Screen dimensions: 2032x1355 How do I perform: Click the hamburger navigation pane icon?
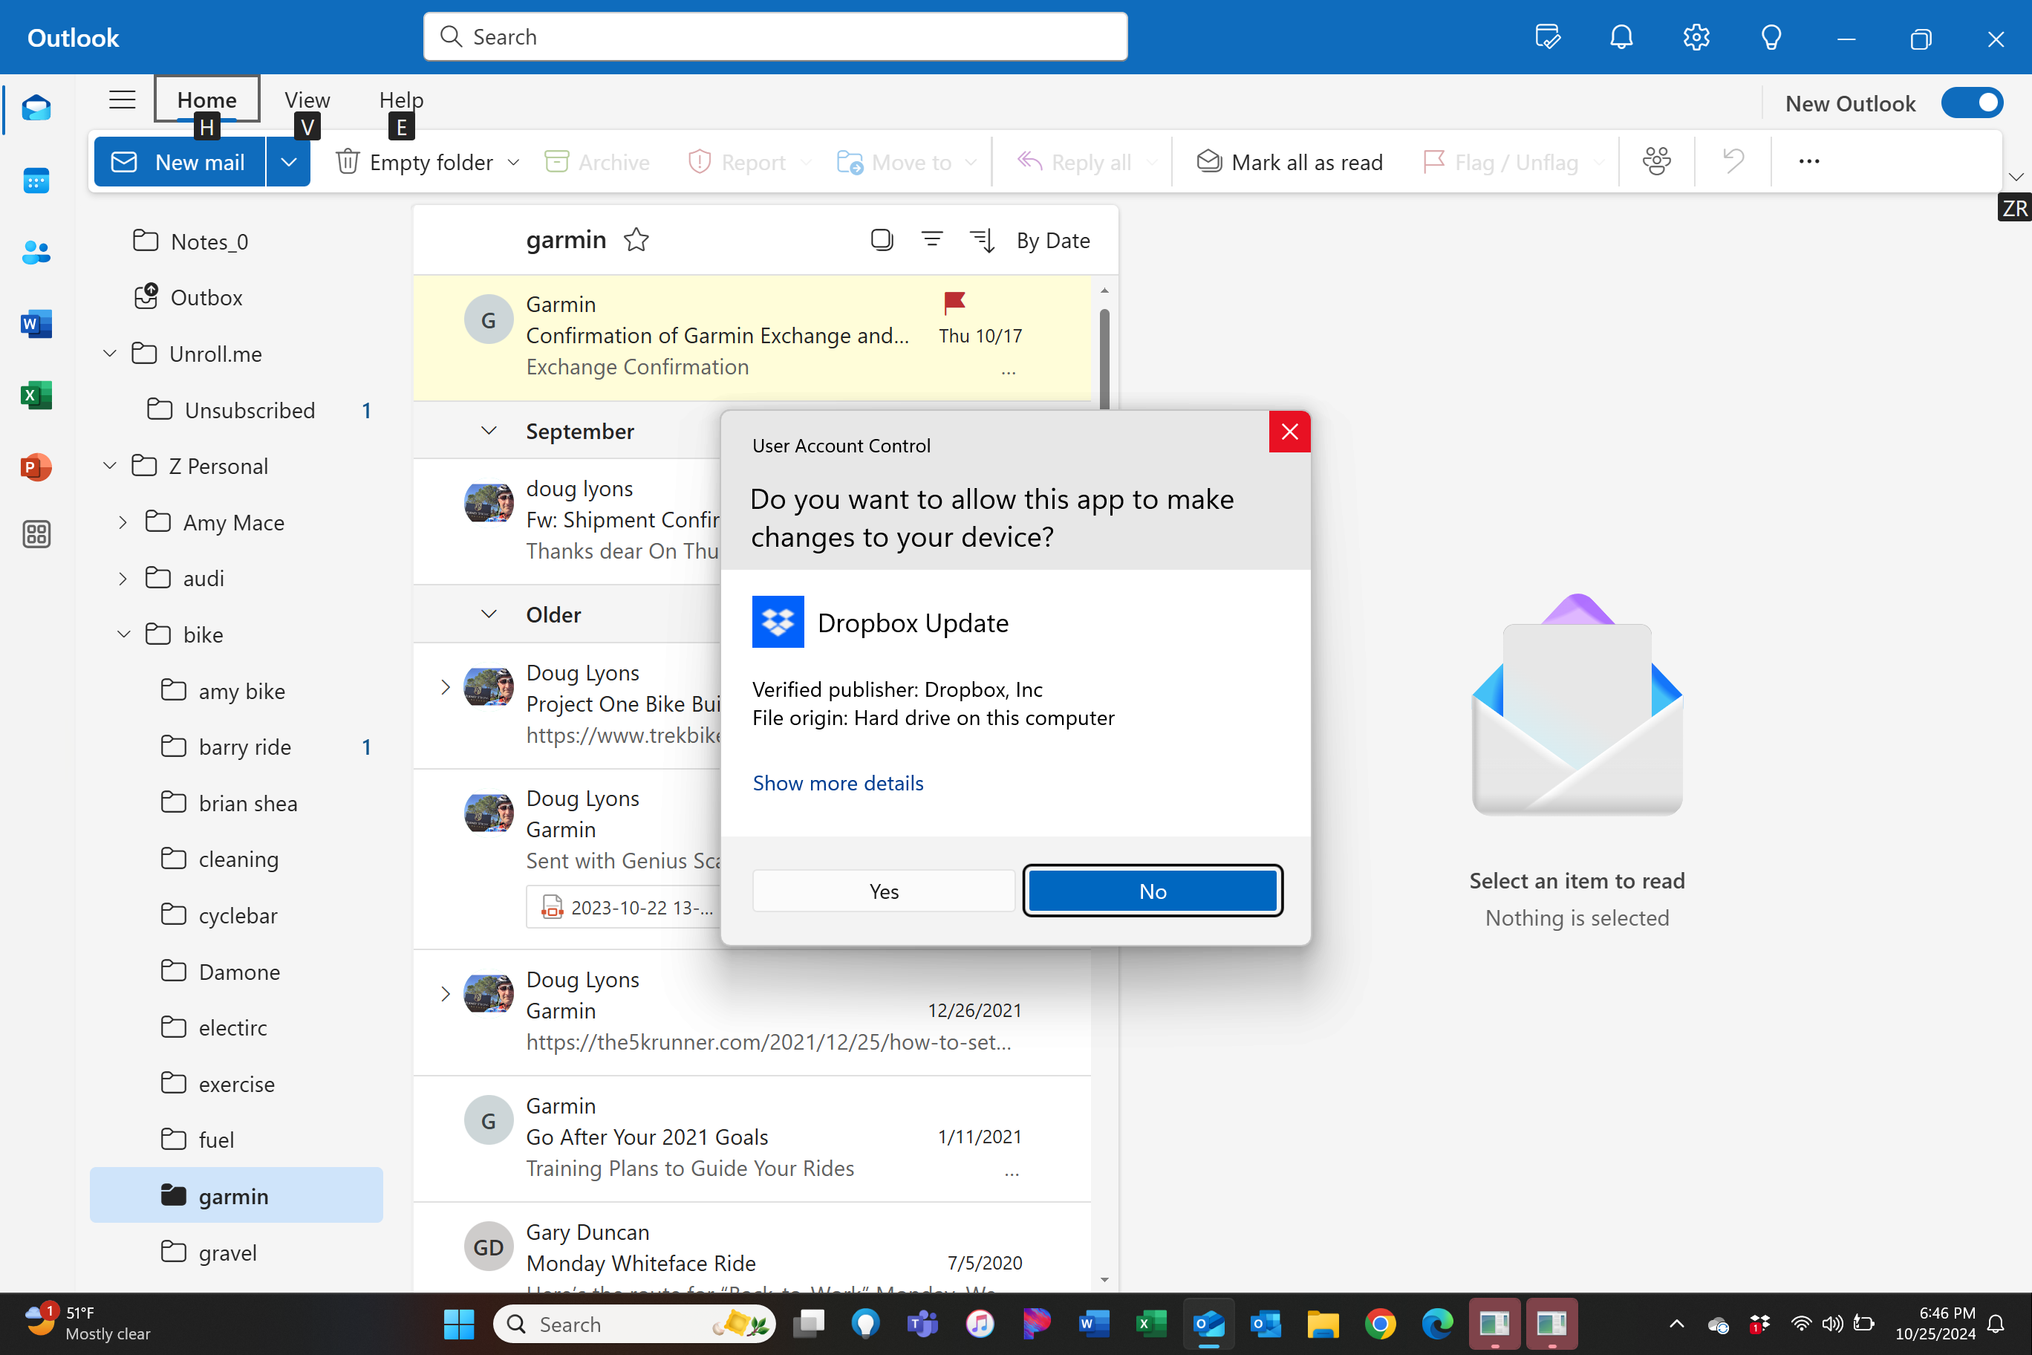point(122,100)
